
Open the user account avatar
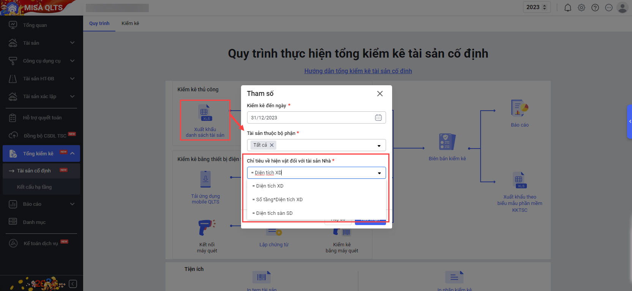tap(623, 8)
